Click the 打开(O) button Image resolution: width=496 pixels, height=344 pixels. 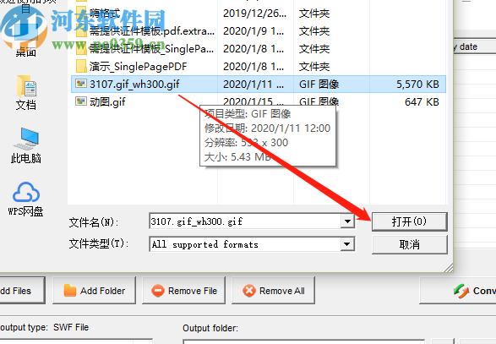pos(409,221)
